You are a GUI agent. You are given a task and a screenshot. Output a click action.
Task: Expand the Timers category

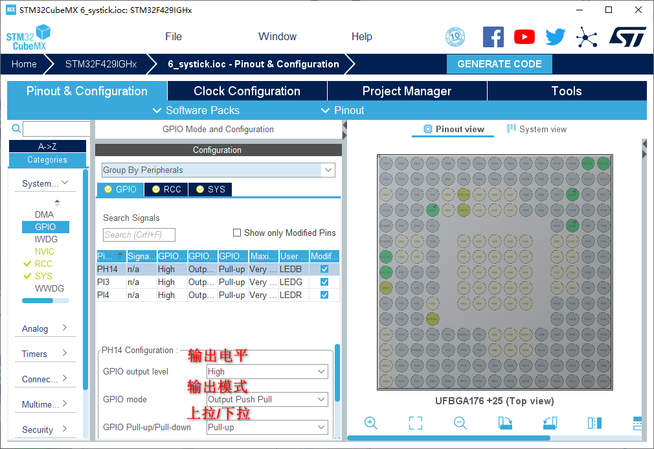click(x=44, y=354)
